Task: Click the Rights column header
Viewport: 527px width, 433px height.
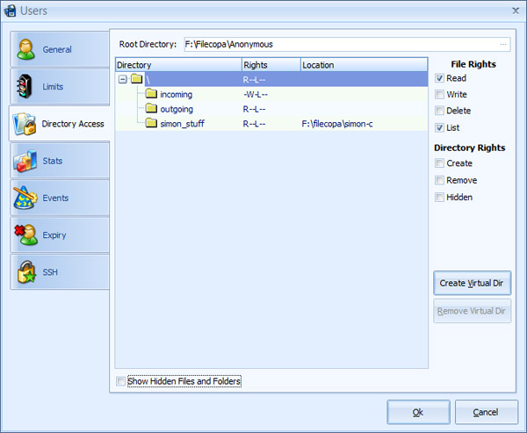Action: click(x=271, y=65)
